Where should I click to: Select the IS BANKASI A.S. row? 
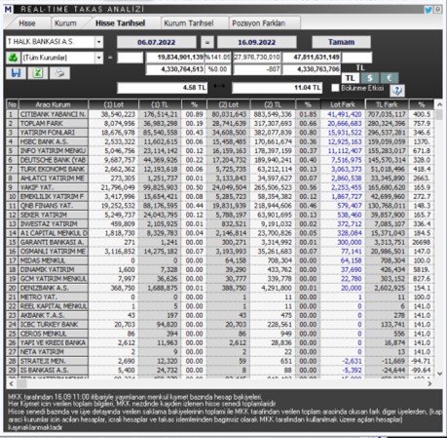point(220,370)
